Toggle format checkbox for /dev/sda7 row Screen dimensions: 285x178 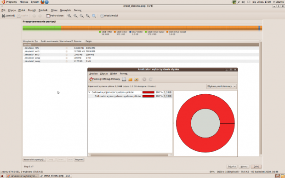pos(67,55)
